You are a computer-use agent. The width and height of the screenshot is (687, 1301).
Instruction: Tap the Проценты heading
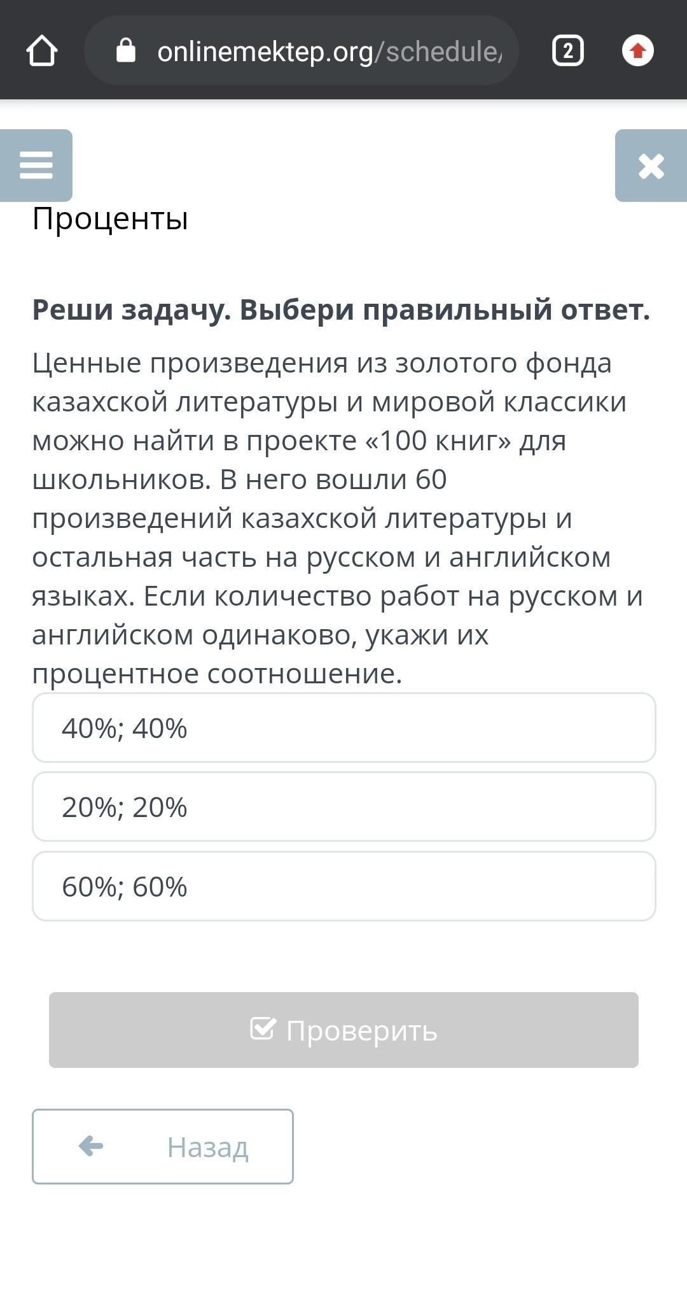pyautogui.click(x=110, y=218)
